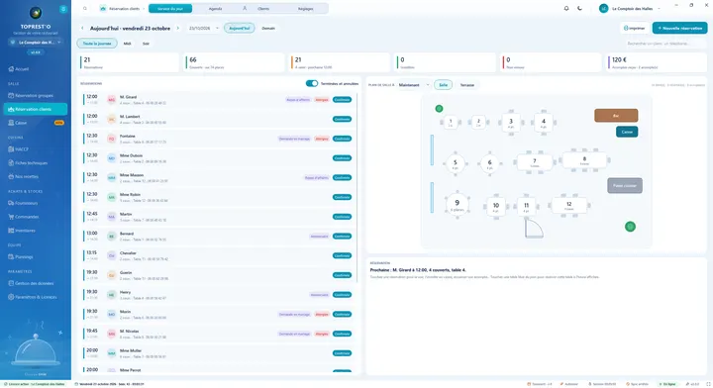The width and height of the screenshot is (713, 388).
Task: Open restaurant selector Le Comptoir des H... in sidebar
Action: pyautogui.click(x=36, y=43)
